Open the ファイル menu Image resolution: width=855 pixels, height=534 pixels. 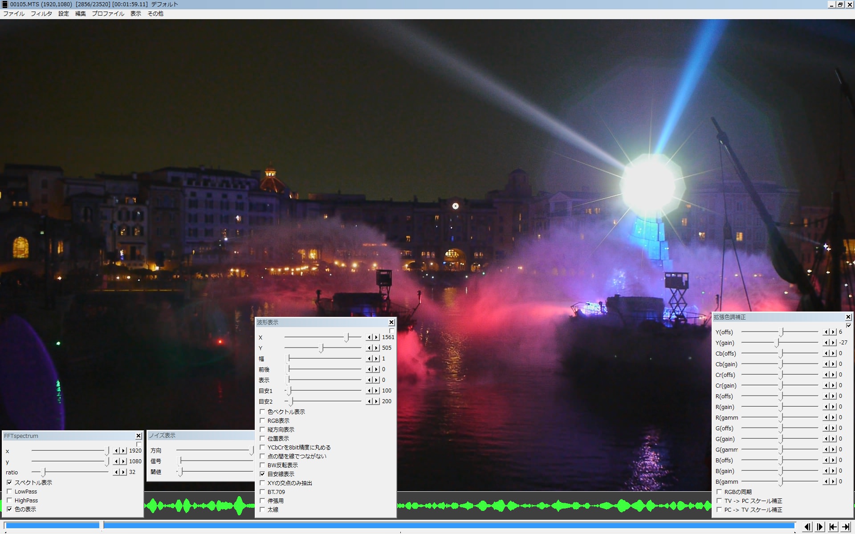pos(14,14)
